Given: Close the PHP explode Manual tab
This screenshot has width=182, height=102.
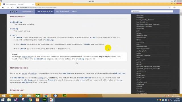Looking at the screenshot, I should click(x=33, y=4).
